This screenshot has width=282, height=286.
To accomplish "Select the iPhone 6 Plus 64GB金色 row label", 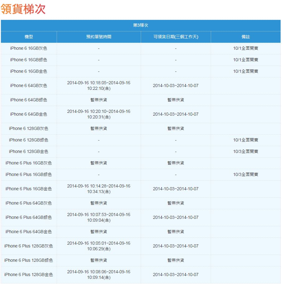I will coord(29,232).
